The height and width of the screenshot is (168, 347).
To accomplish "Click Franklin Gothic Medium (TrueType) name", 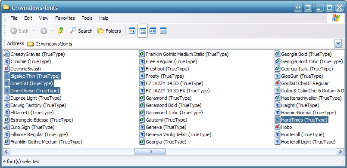I will [46, 142].
